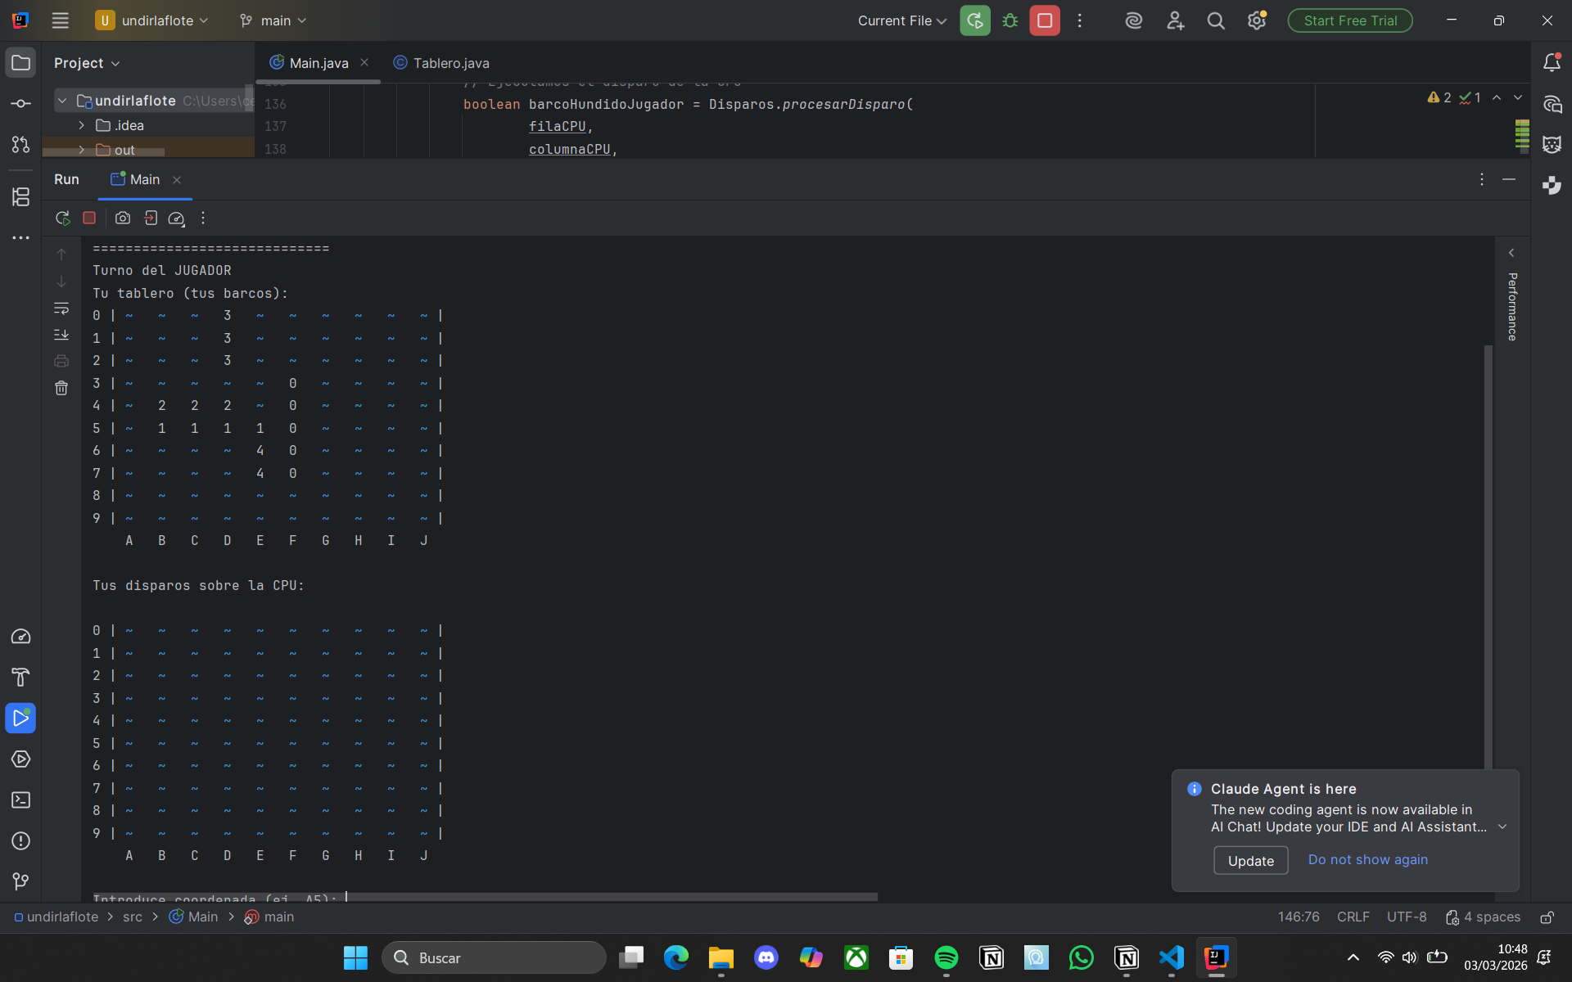
Task: Click the Rerun Main icon in Run toolbar
Action: (x=62, y=218)
